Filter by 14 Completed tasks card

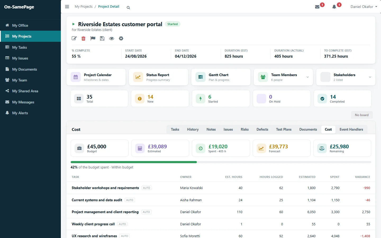343,99
